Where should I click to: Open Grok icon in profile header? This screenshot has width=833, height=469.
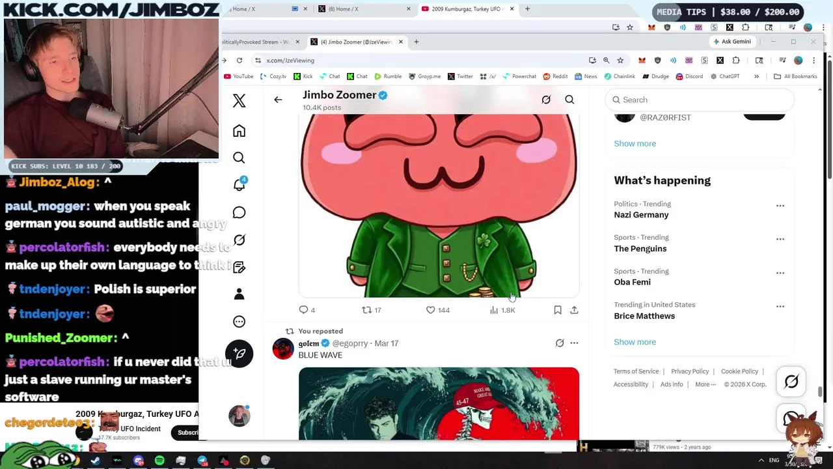point(546,100)
